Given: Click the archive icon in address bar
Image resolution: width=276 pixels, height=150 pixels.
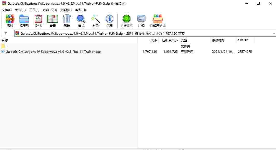Looking at the screenshot, I should (x=17, y=33).
